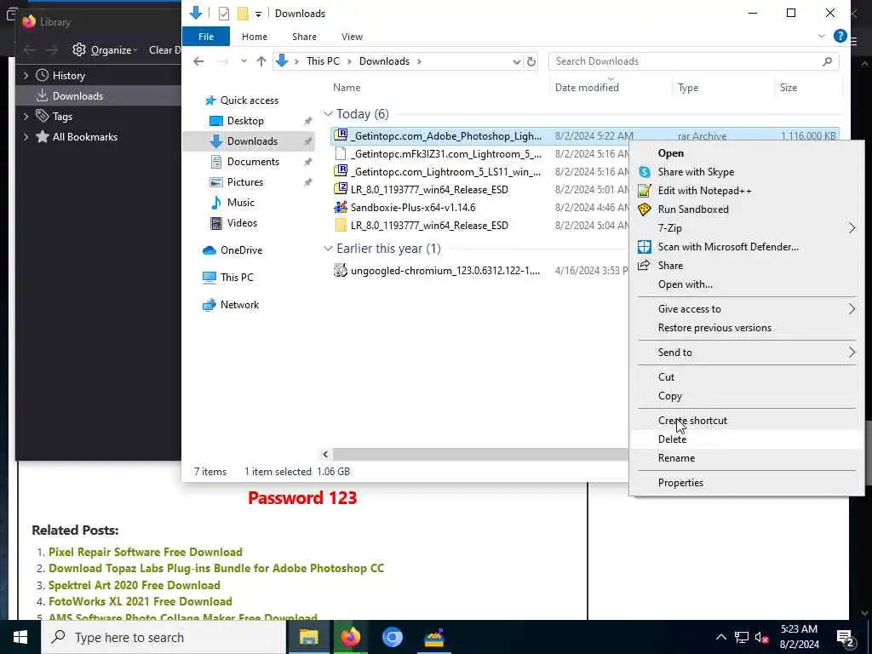Screen dimensions: 872x654
Task: Click the Up one level arrow
Action: 261,61
